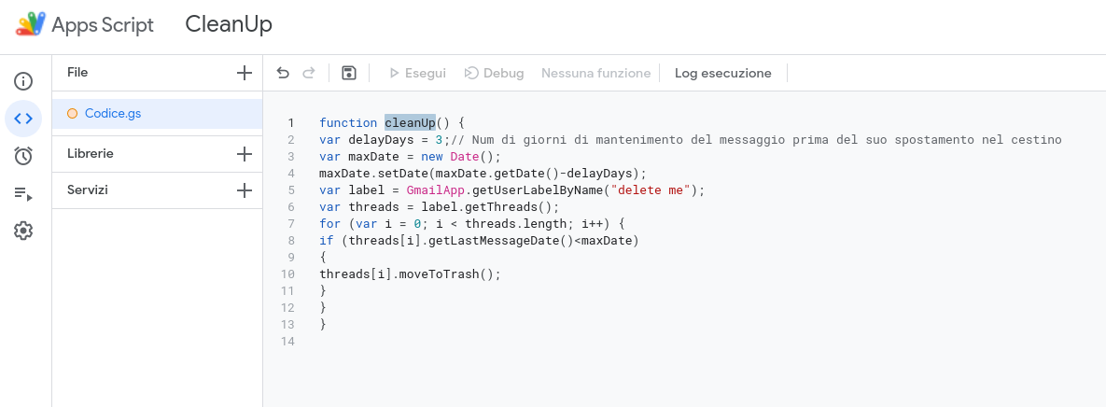Click the comment text on line 2
Screen dimensions: 1106x407
(756, 140)
